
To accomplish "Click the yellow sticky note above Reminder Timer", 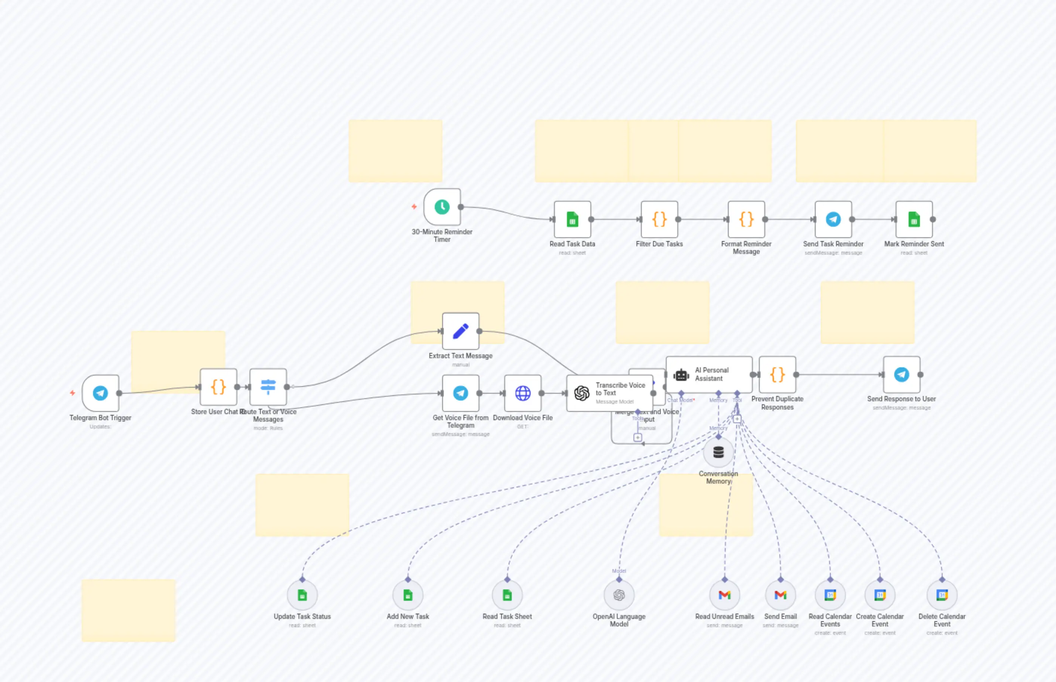I will 395,151.
